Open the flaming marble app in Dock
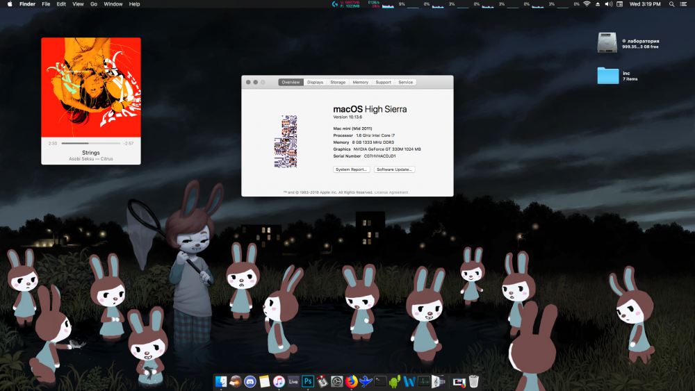 236,381
